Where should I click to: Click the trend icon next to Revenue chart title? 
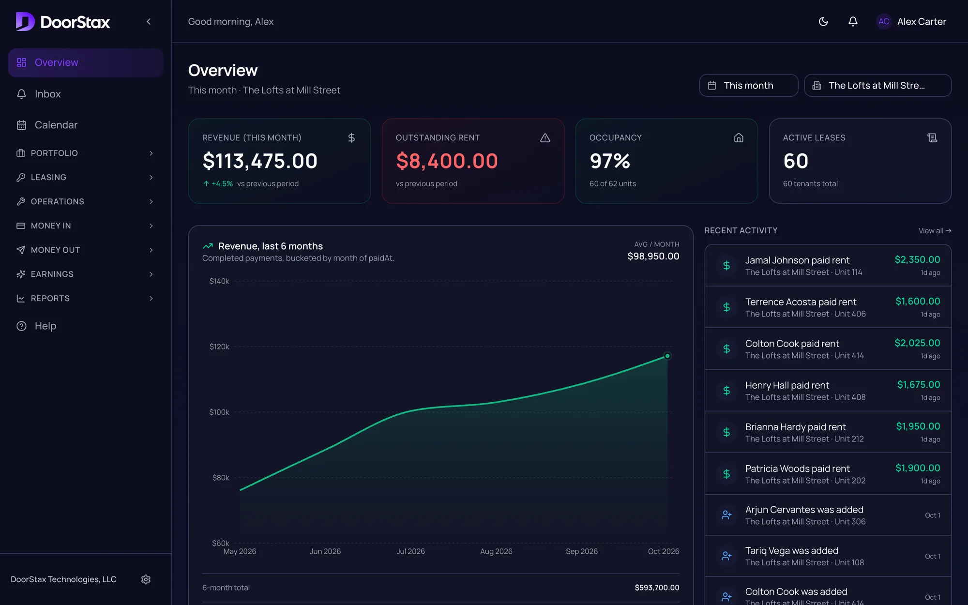(x=208, y=246)
